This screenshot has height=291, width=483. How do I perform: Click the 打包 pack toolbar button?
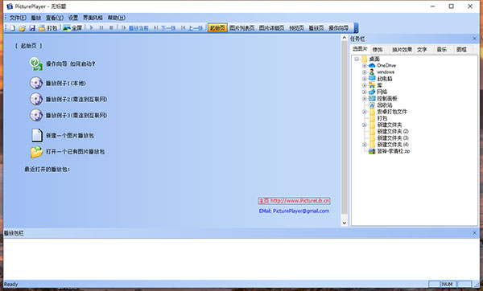pos(47,28)
